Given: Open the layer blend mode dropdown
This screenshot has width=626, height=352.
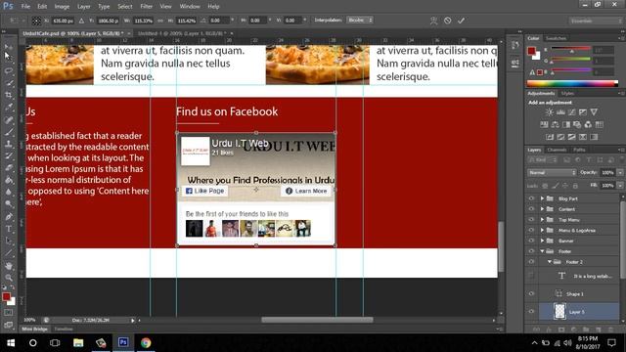Looking at the screenshot, I should (x=552, y=172).
